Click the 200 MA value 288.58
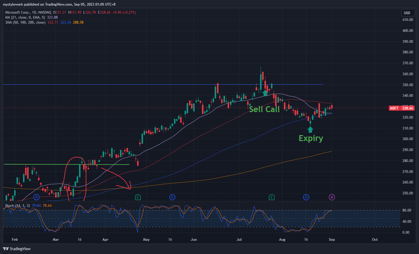419x254 pixels. tap(78, 22)
